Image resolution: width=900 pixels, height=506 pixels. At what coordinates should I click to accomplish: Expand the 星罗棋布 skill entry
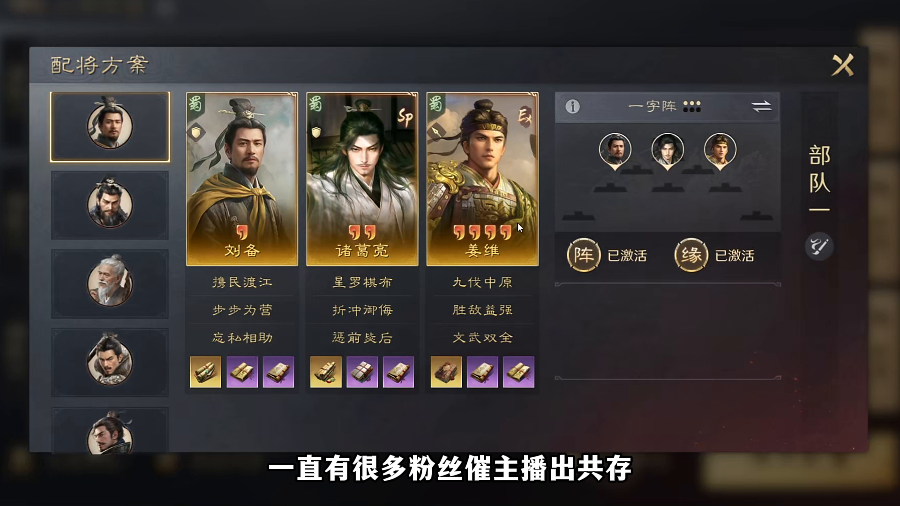(x=362, y=282)
